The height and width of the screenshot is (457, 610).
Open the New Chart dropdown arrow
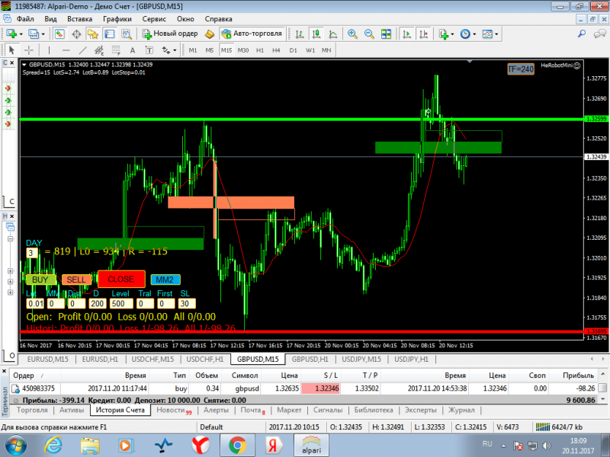21,34
